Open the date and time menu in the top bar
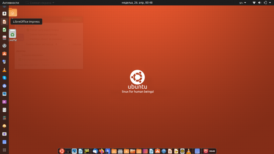The height and width of the screenshot is (154, 274). pyautogui.click(x=137, y=3)
